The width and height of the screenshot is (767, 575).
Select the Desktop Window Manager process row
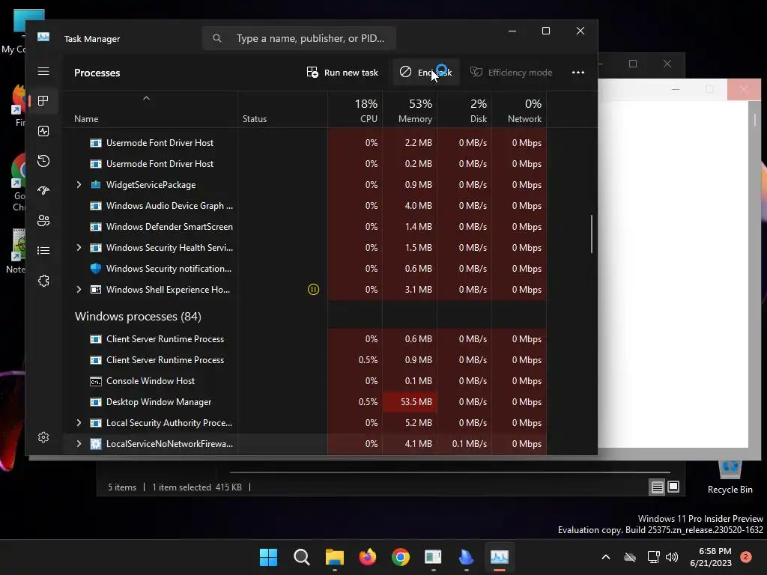[304, 402]
